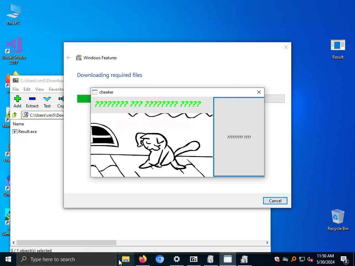This screenshot has width=355, height=266.
Task: Click the 7-Zip address path field
Action: tap(43, 115)
